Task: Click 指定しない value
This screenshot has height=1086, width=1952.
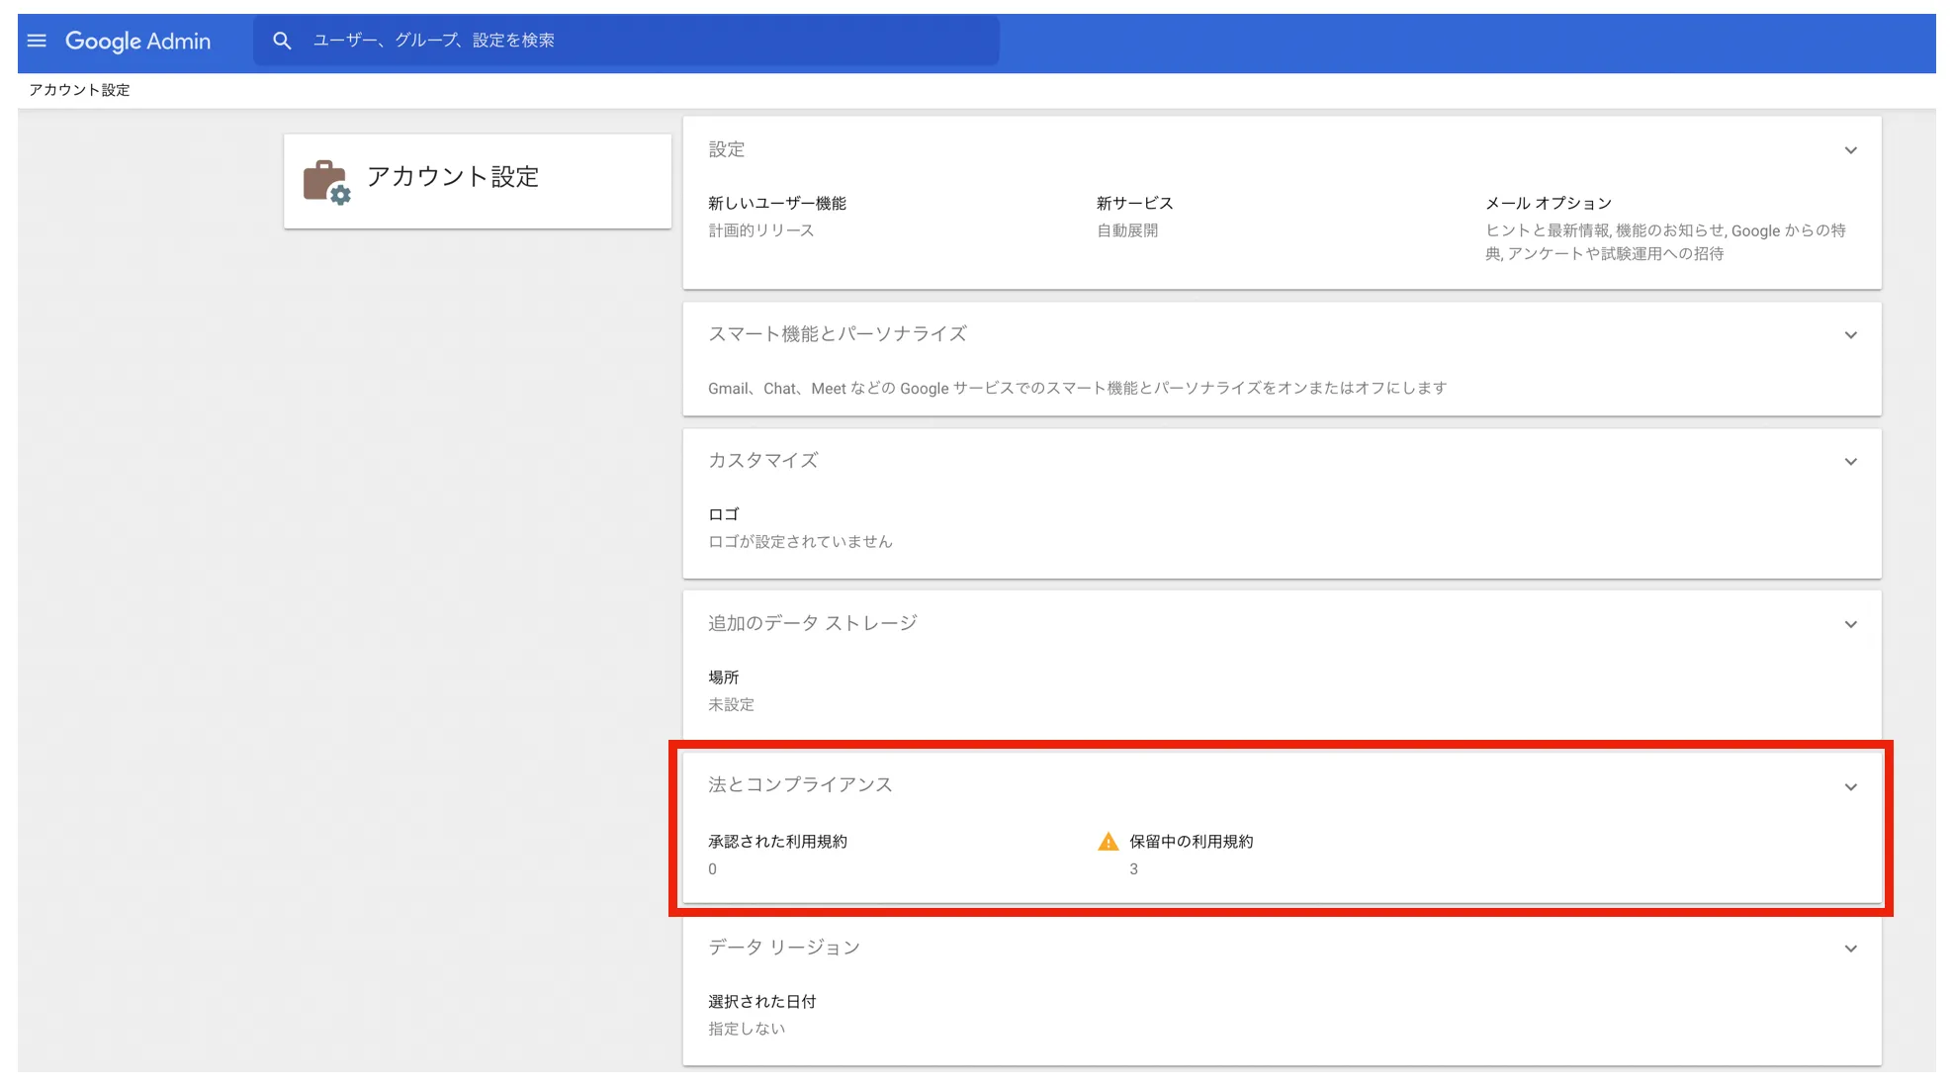Action: tap(747, 1030)
